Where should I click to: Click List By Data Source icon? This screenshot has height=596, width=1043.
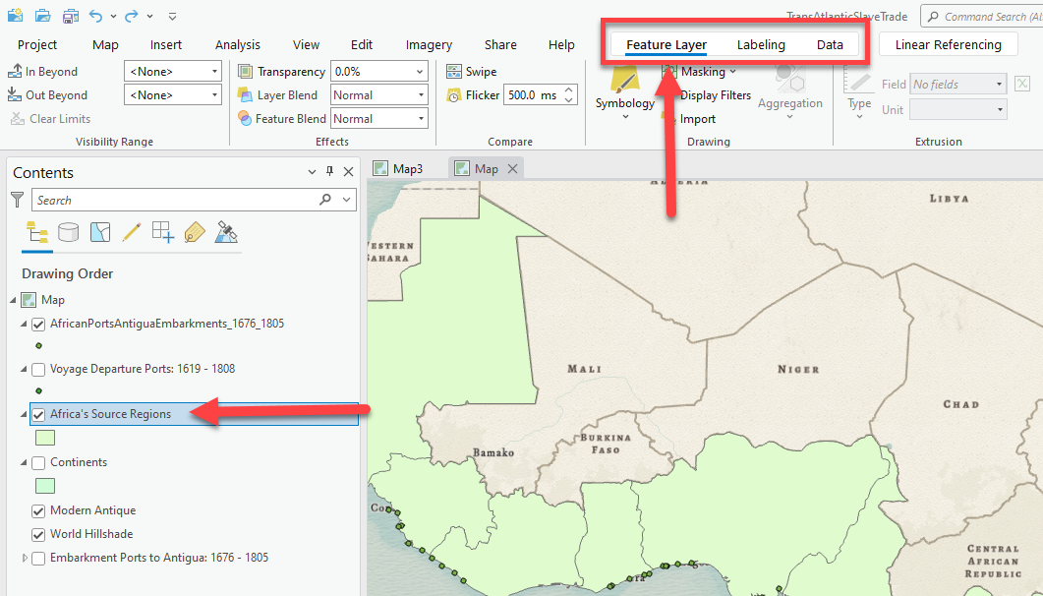[69, 232]
